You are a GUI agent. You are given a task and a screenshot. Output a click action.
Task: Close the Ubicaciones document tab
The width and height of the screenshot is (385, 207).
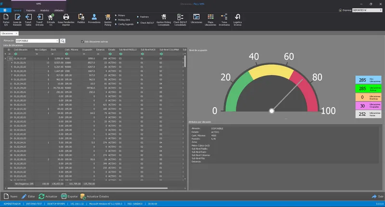click(x=16, y=33)
